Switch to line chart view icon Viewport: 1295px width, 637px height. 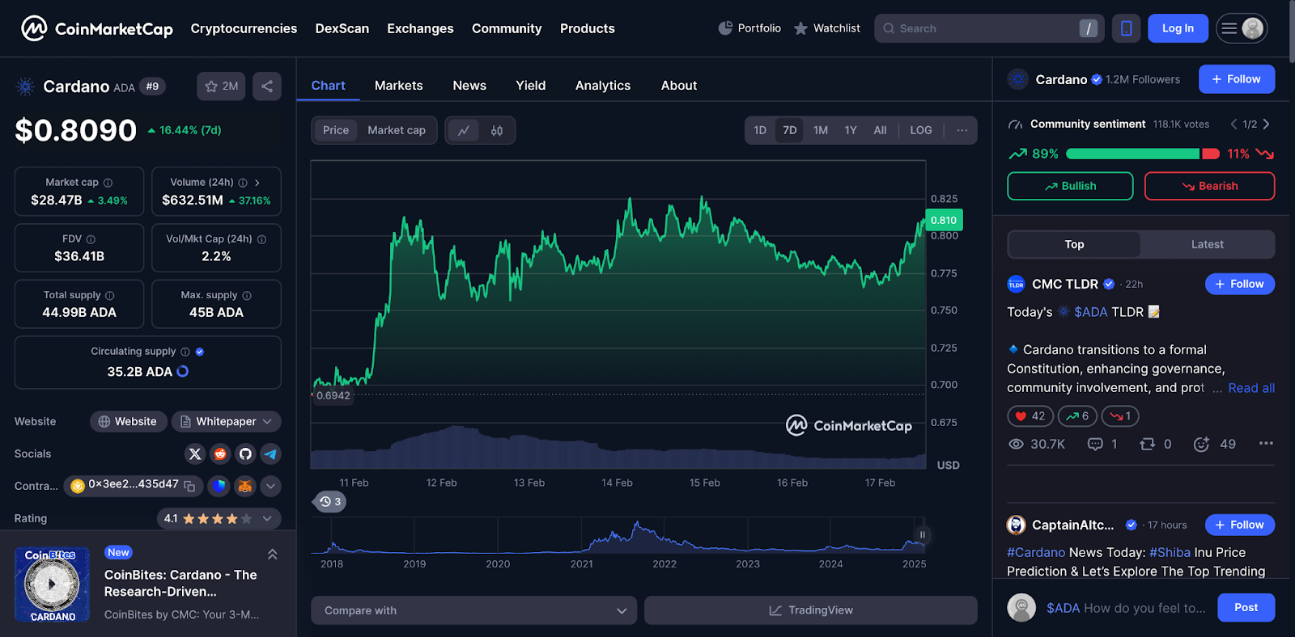464,130
